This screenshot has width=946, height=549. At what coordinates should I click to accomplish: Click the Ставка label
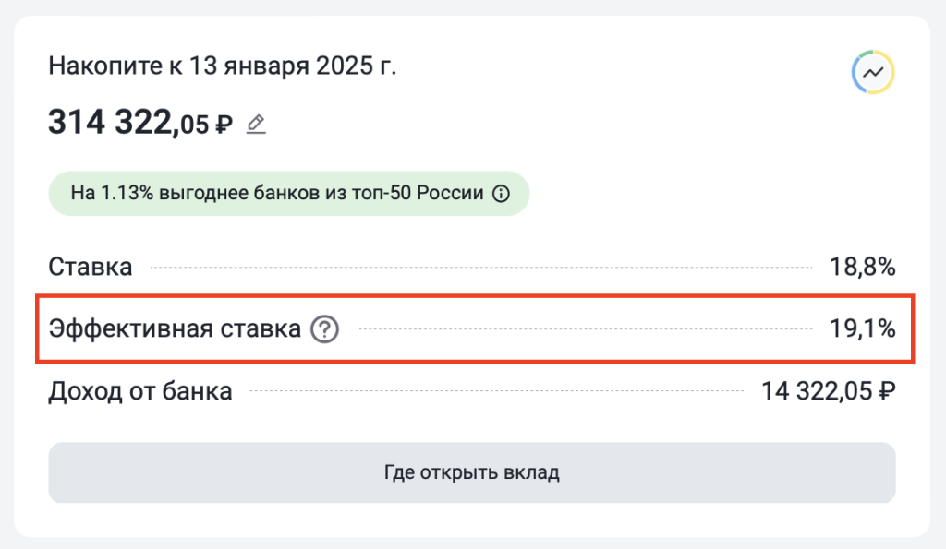[90, 268]
